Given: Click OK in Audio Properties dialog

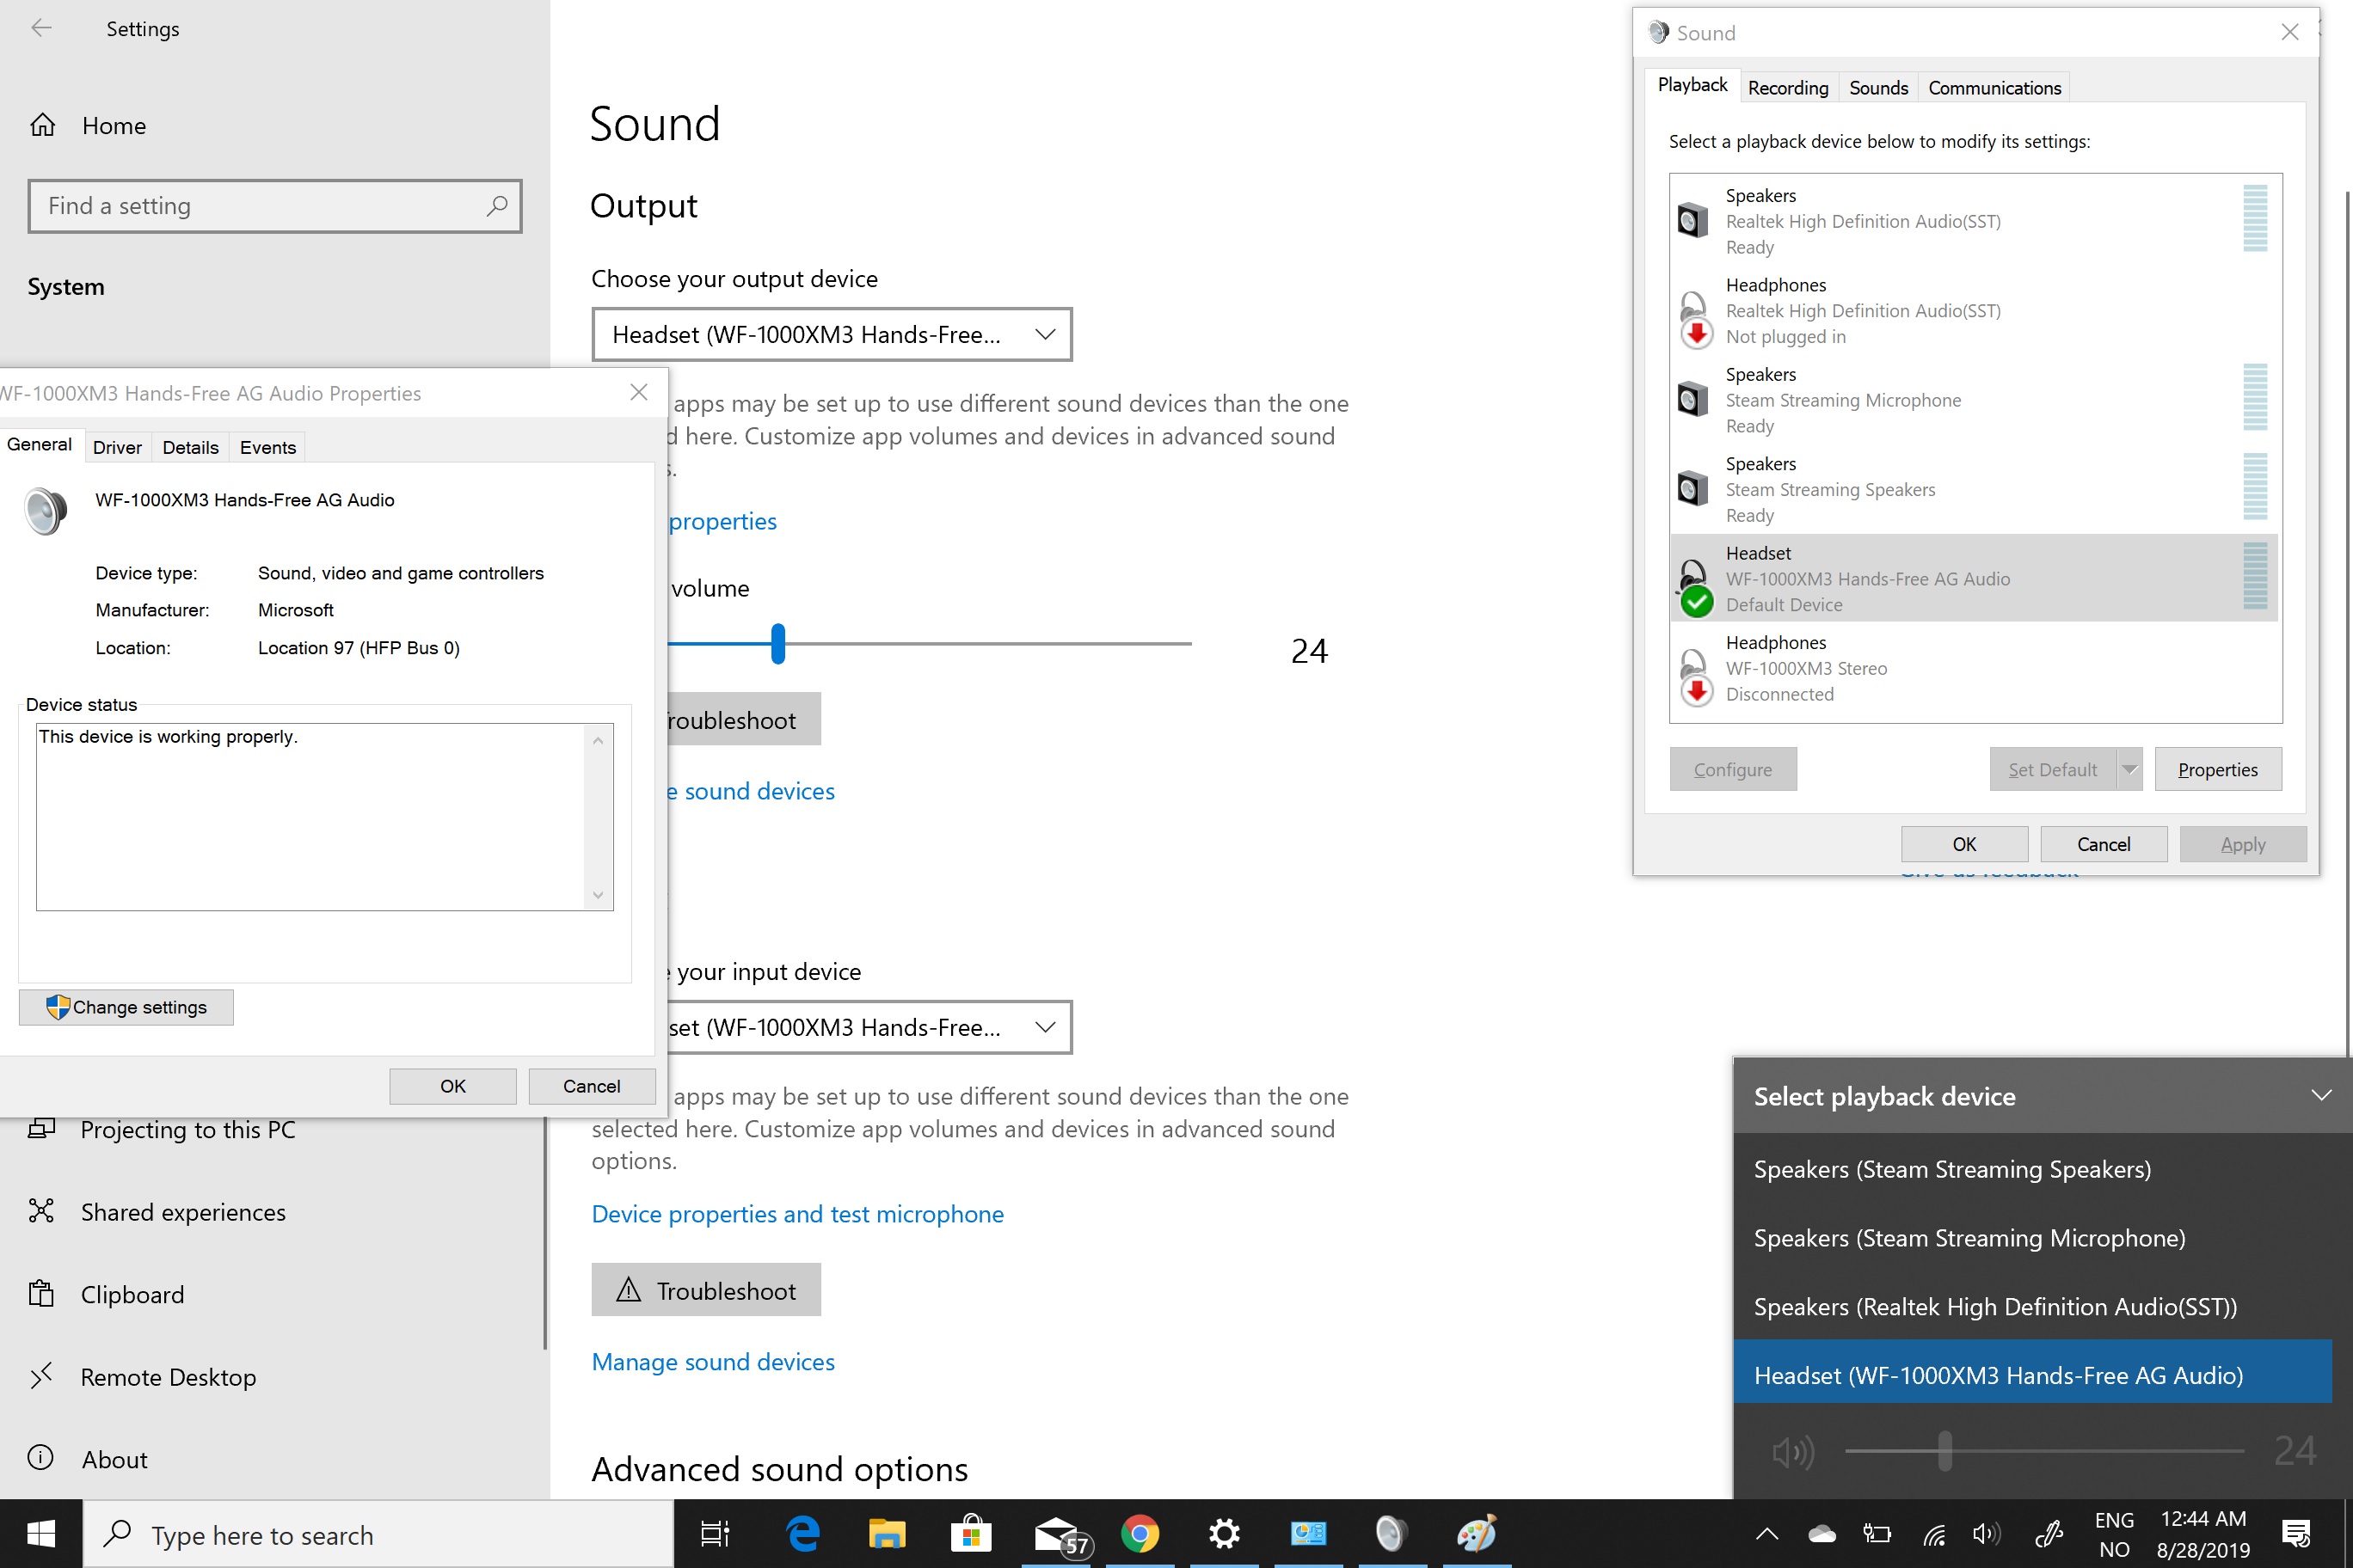Looking at the screenshot, I should 452,1086.
